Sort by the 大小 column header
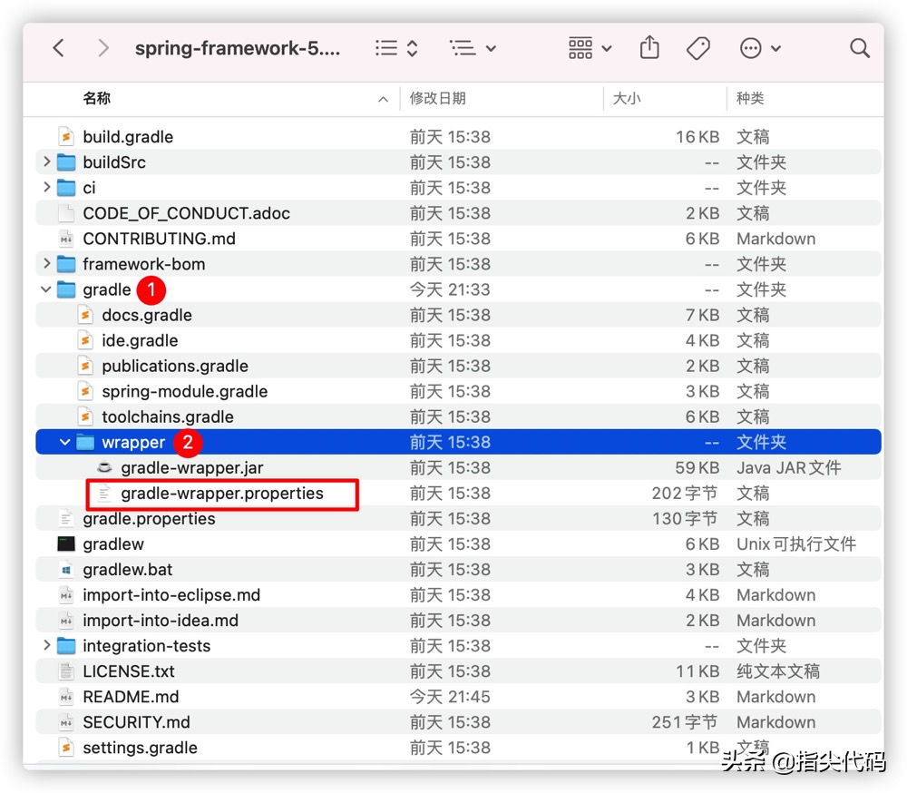The image size is (907, 793). [x=627, y=98]
